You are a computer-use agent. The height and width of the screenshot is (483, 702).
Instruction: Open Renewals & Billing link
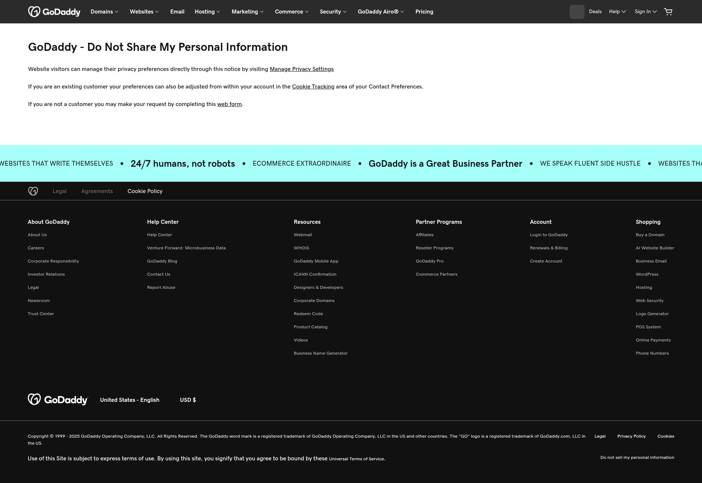(x=548, y=248)
